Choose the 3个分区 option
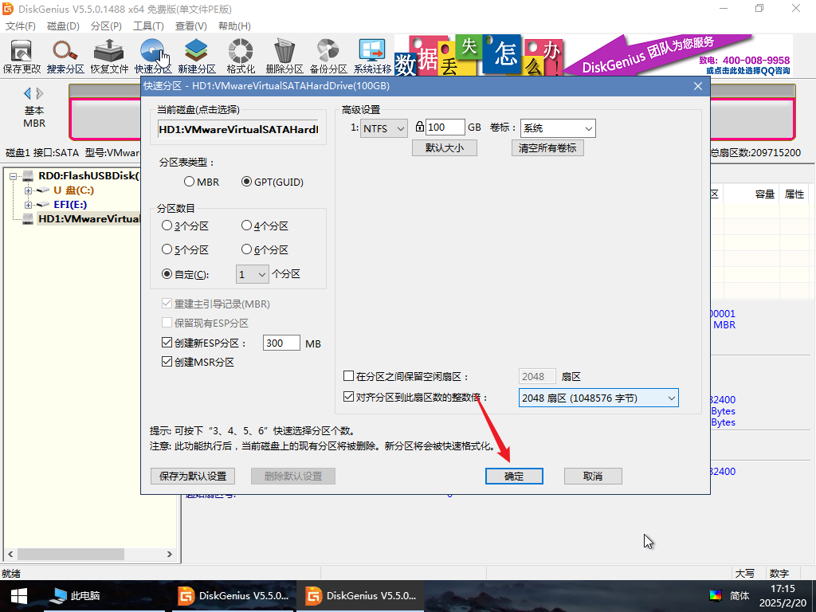This screenshot has height=612, width=816. [x=185, y=226]
